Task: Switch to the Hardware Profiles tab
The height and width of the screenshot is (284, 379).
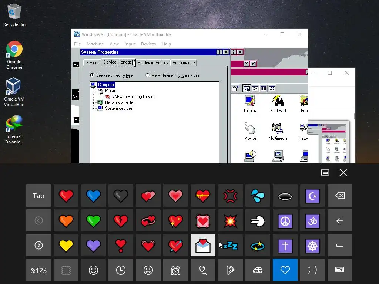Action: tap(153, 63)
